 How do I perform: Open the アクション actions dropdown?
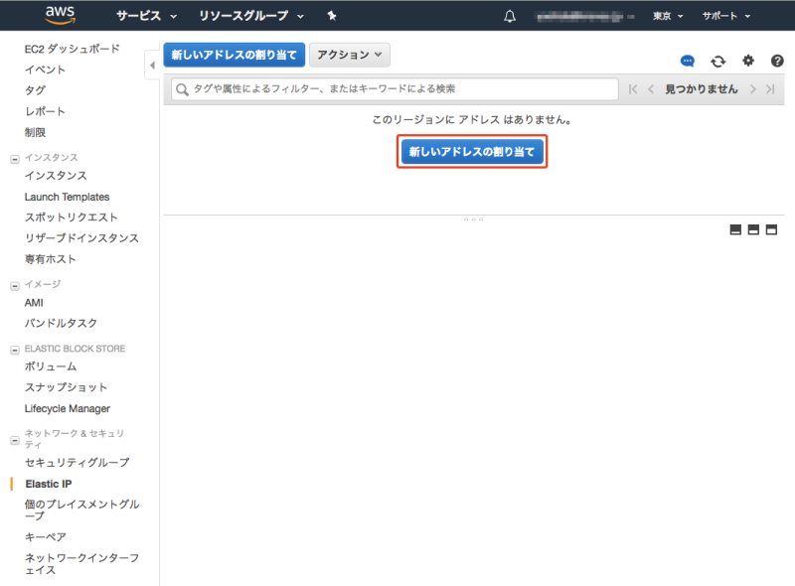[x=350, y=55]
